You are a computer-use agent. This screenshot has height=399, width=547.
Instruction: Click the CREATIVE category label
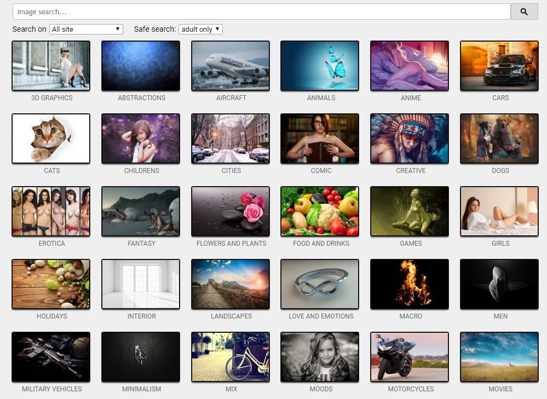(411, 171)
